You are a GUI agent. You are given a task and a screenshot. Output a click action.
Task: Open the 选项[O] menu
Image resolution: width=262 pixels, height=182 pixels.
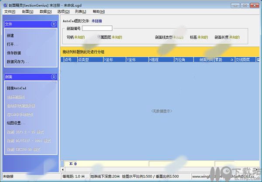(x=63, y=11)
